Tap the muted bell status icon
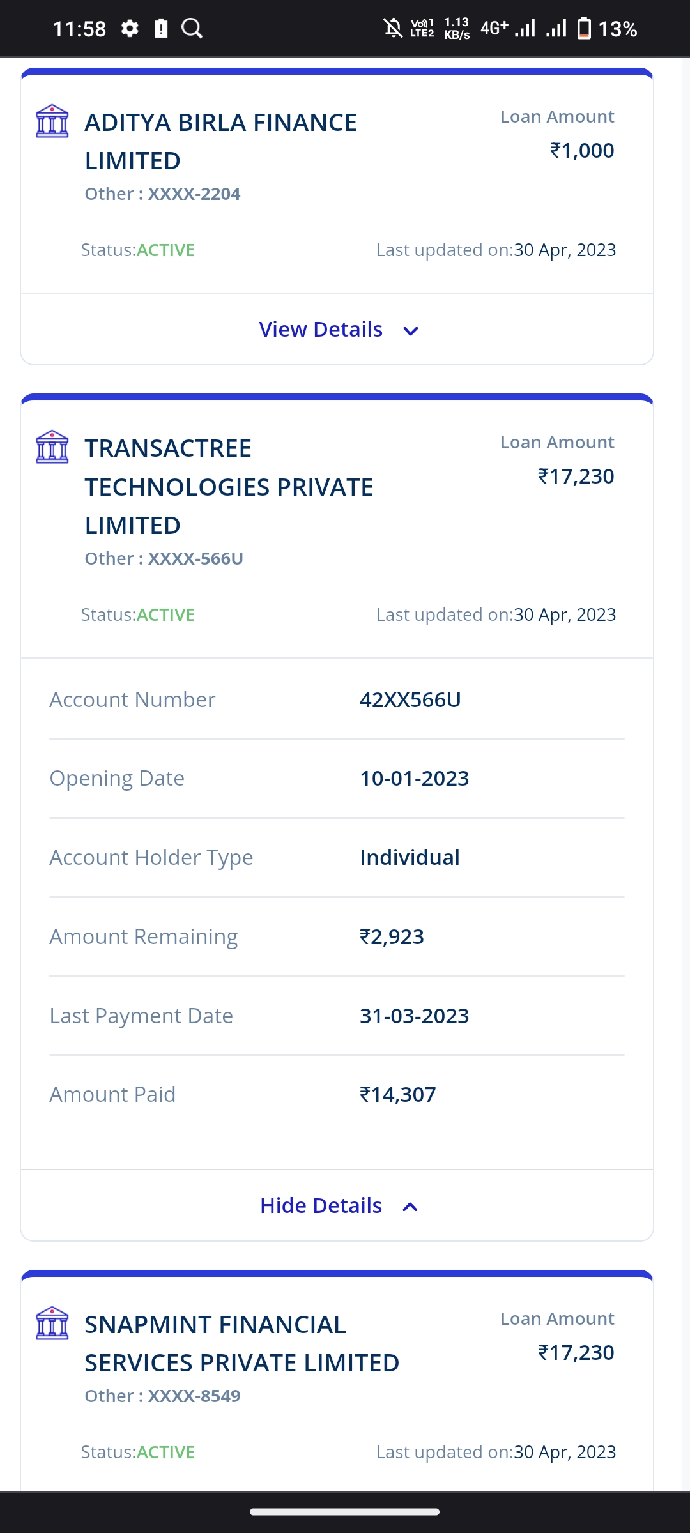The image size is (690, 1533). click(392, 29)
